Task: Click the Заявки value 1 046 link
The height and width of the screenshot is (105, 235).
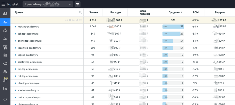Action: click(x=93, y=27)
